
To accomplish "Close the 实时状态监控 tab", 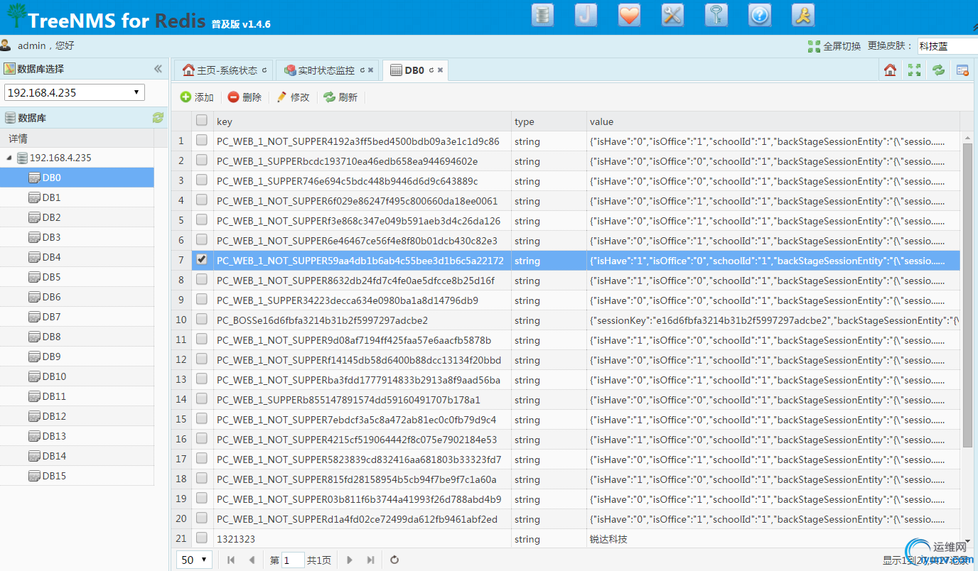I will 370,70.
